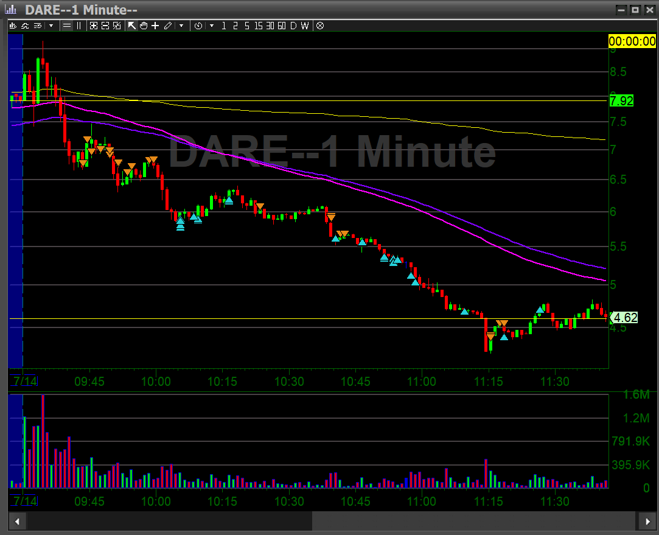Click the 09:45 time label on price chart

(89, 382)
